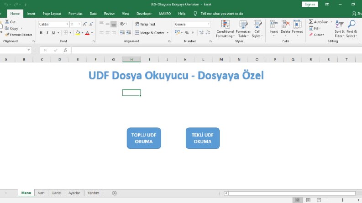
Task: Open the Calibri font name dropdown
Action: coord(67,24)
